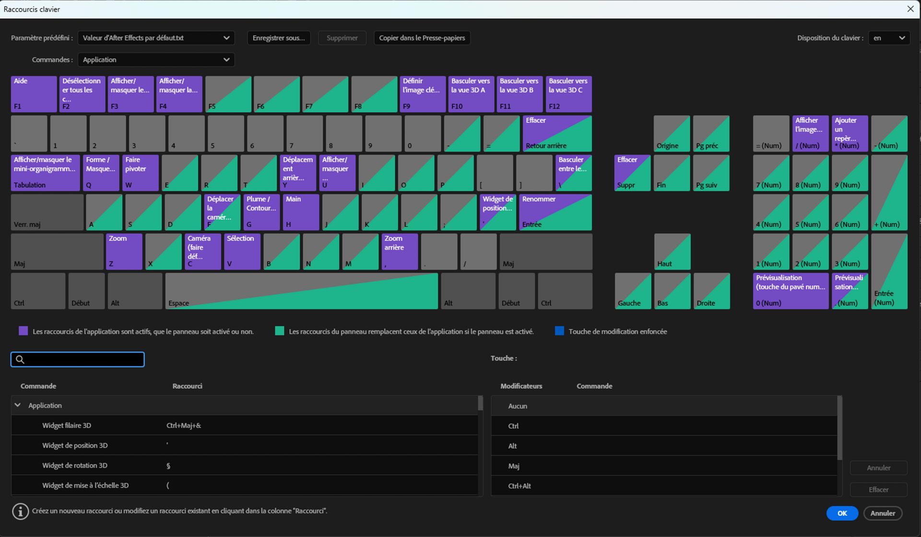This screenshot has width=921, height=537.
Task: Click the Zoom (Z) key on the keyboard
Action: [x=123, y=251]
